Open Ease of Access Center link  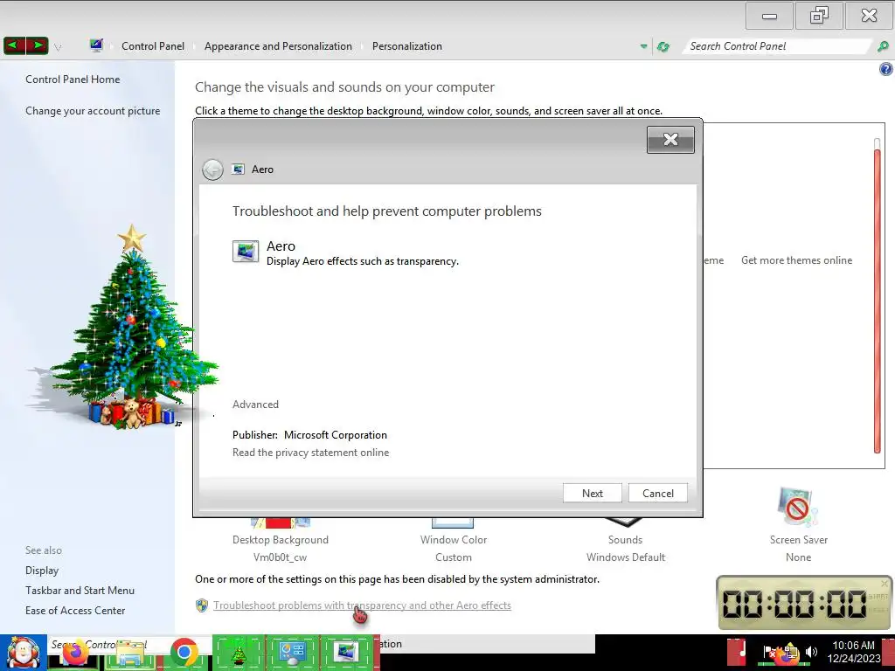pyautogui.click(x=75, y=611)
